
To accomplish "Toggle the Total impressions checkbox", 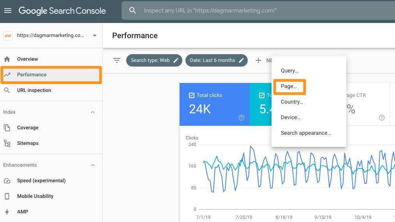I will tap(262, 95).
